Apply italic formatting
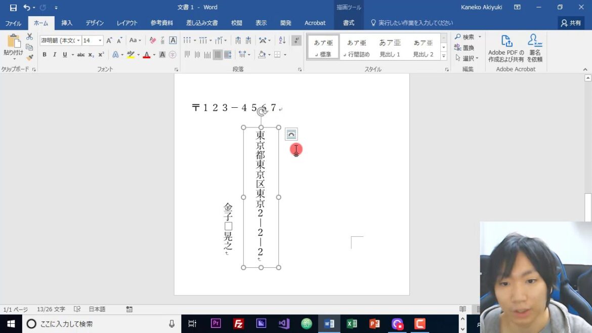Screen dimensions: 592x333 (55, 54)
